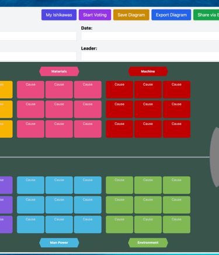Click middle-right red Machine Cause box
The width and height of the screenshot is (219, 255).
(x=176, y=109)
